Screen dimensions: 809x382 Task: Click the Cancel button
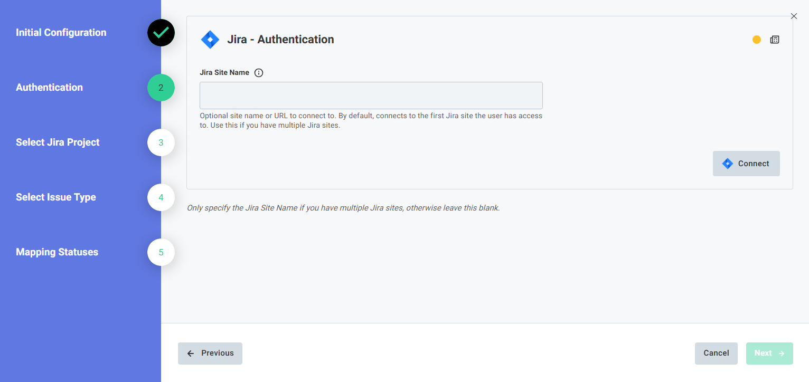716,354
